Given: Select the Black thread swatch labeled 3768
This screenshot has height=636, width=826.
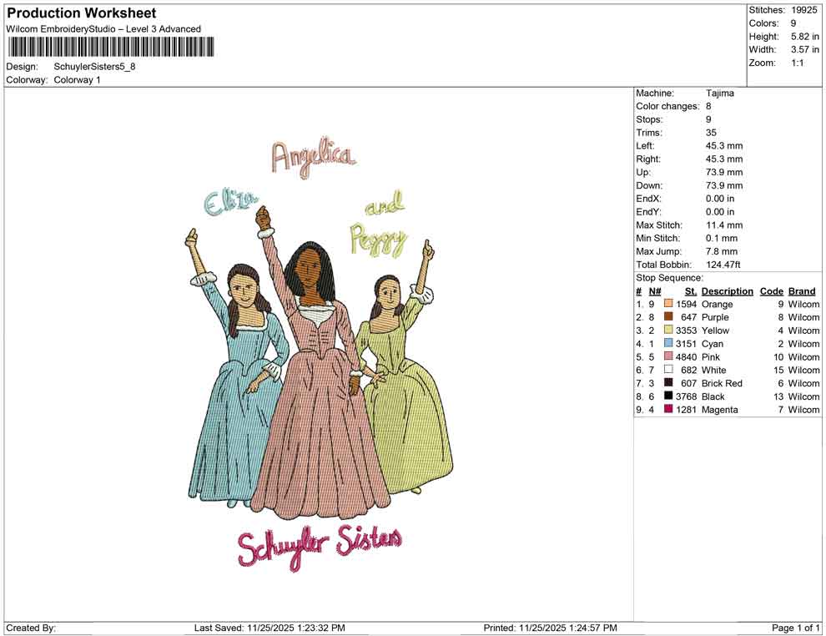Looking at the screenshot, I should (x=667, y=396).
